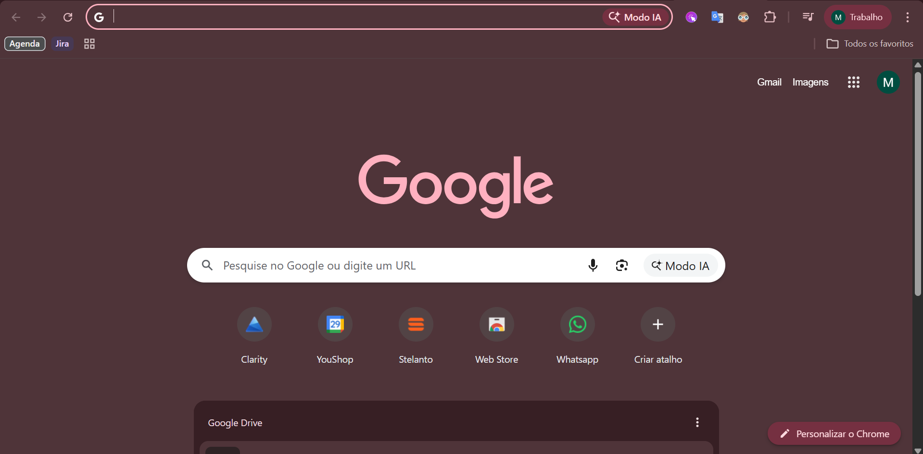Image resolution: width=923 pixels, height=454 pixels.
Task: Open Imagens link
Action: point(810,82)
